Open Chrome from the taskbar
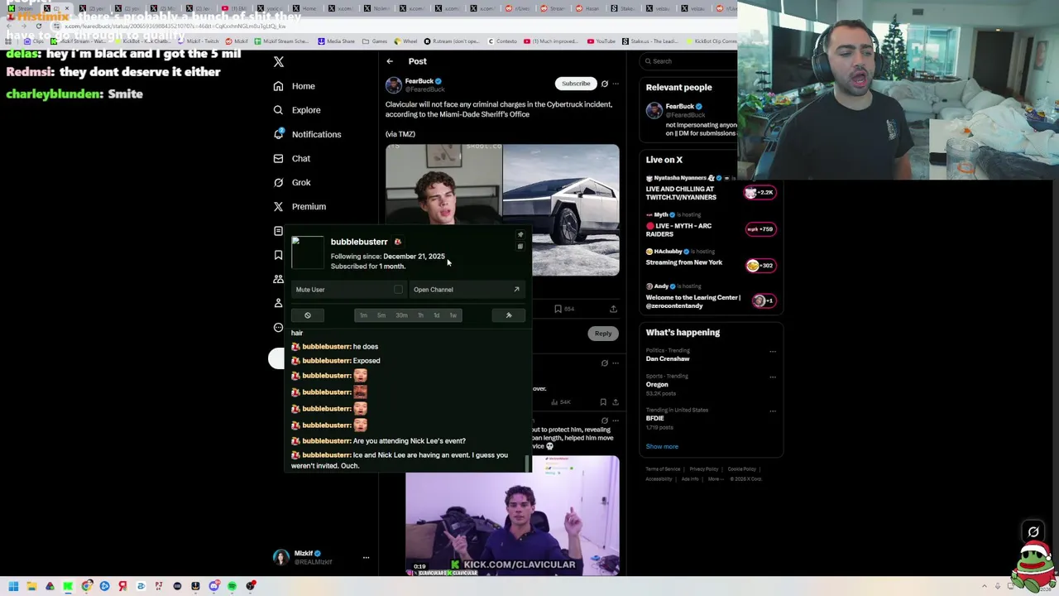The width and height of the screenshot is (1059, 596). [86, 587]
